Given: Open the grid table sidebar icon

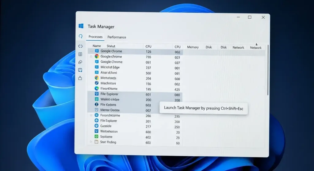Looking at the screenshot, I should [80, 54].
